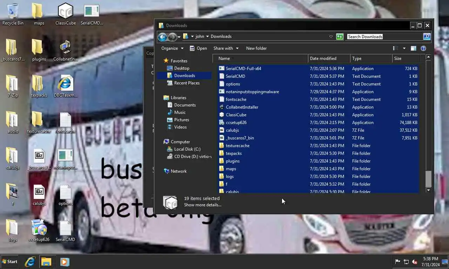Sort by Date modified column header

(329, 58)
